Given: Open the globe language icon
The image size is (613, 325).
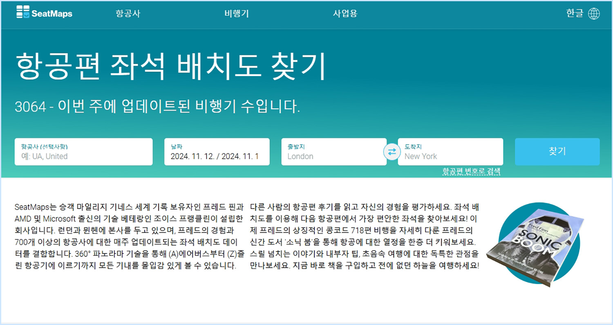Looking at the screenshot, I should point(594,13).
